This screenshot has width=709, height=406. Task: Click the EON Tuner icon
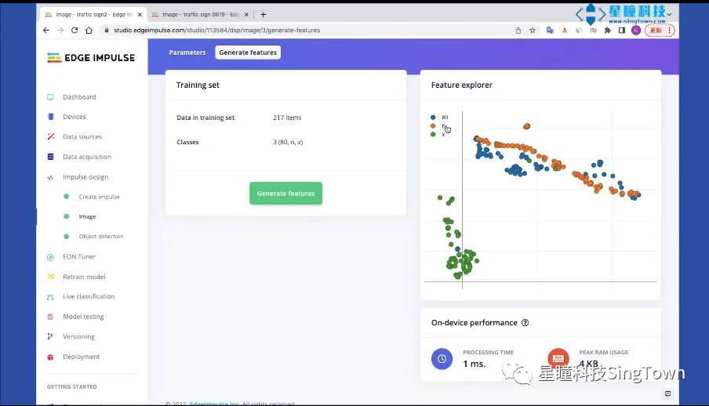pyautogui.click(x=51, y=257)
